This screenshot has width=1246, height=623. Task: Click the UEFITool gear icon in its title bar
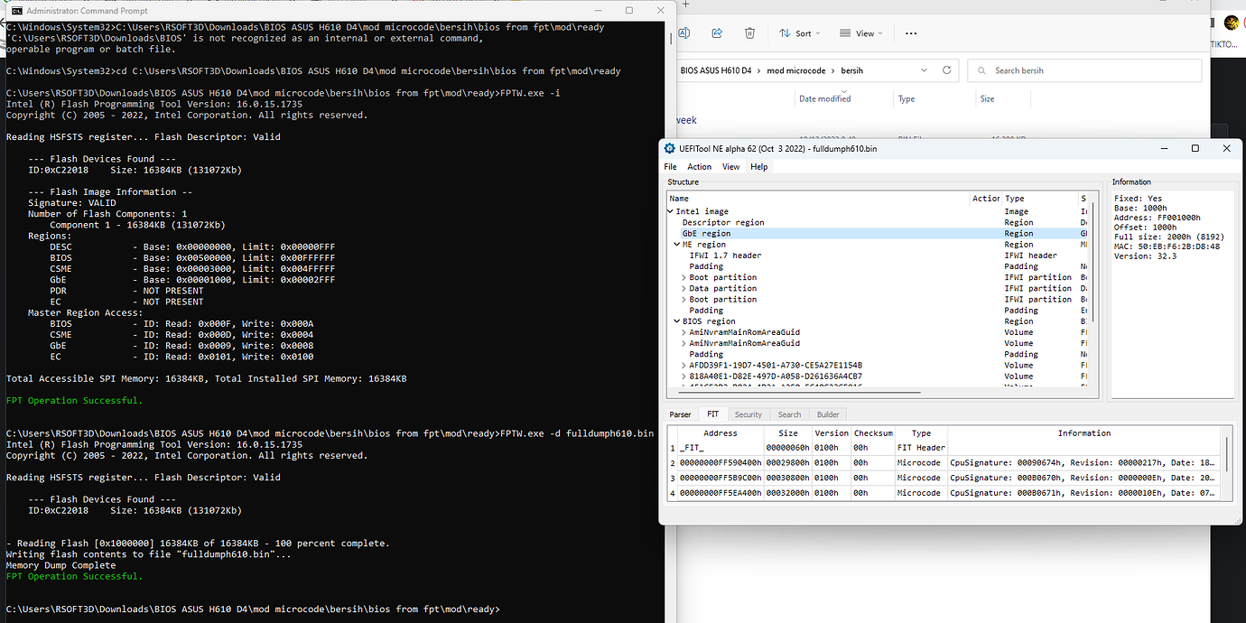tap(668, 148)
